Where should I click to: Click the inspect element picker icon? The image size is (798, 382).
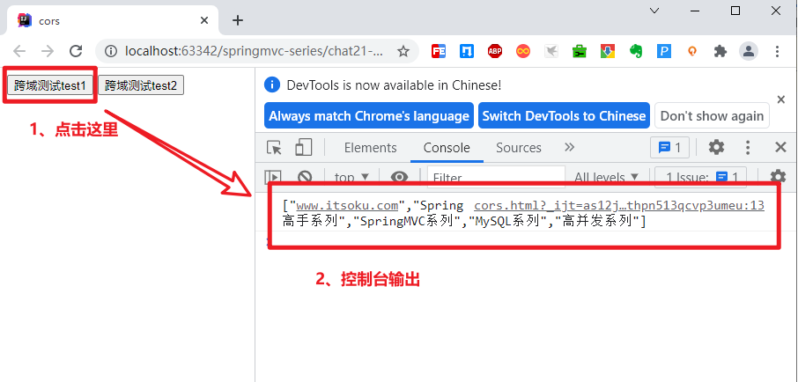(x=275, y=148)
